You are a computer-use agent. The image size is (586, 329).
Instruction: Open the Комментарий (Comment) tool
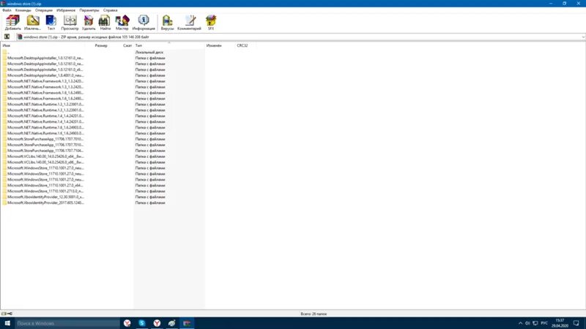(189, 23)
